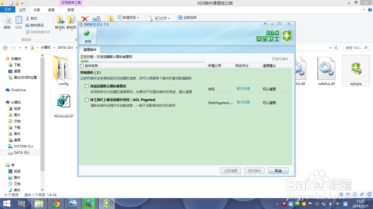Click the 粘贴 paste icon in ribbon
The height and width of the screenshot is (209, 373).
click(19, 22)
